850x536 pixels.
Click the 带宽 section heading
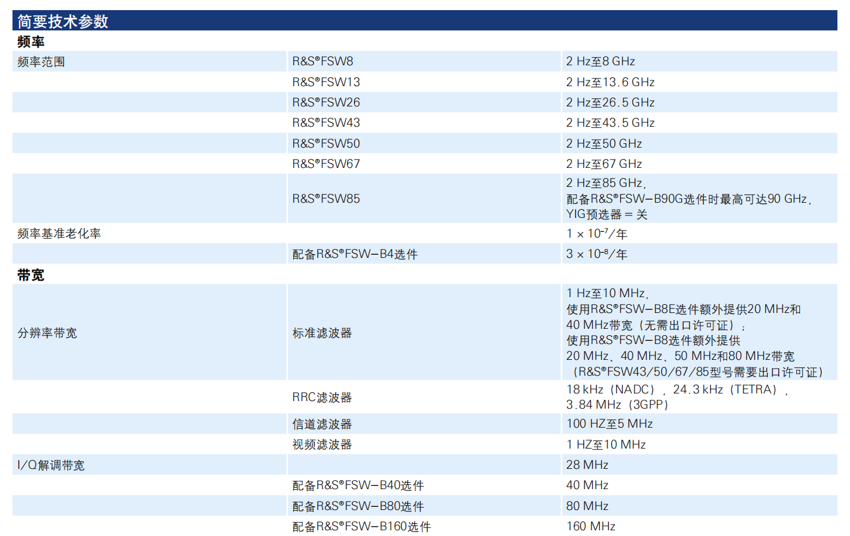point(31,276)
